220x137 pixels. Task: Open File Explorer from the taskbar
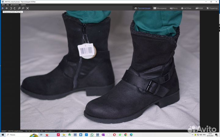[64, 135]
